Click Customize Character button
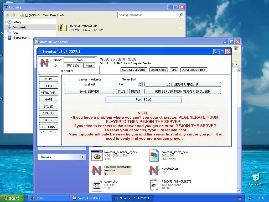 pos(134,70)
